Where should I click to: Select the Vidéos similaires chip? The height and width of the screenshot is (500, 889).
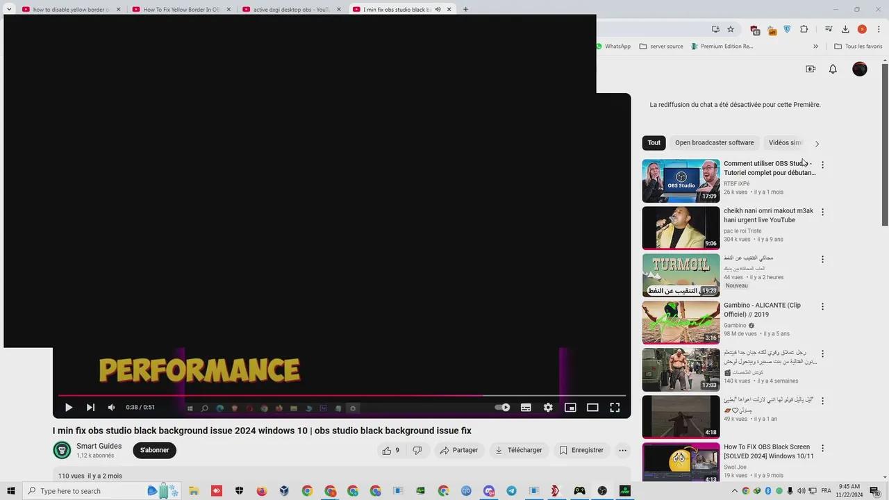[785, 143]
